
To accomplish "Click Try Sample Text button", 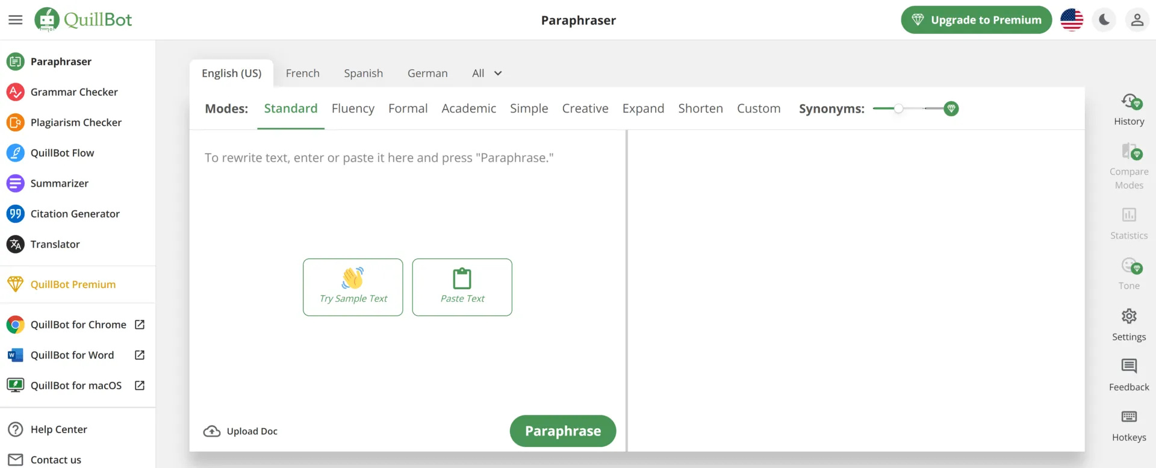I will [353, 287].
